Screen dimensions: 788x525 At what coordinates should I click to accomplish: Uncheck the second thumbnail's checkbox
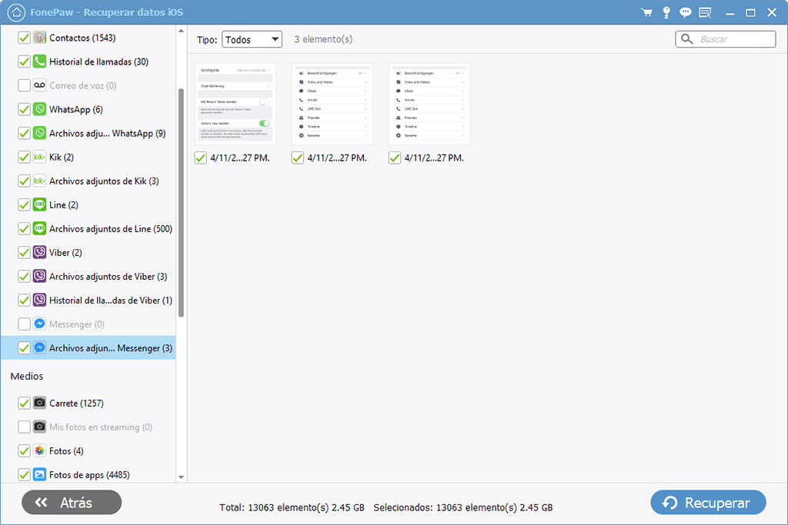tap(298, 158)
